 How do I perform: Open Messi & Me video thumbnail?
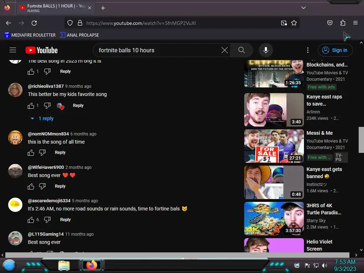point(274,146)
